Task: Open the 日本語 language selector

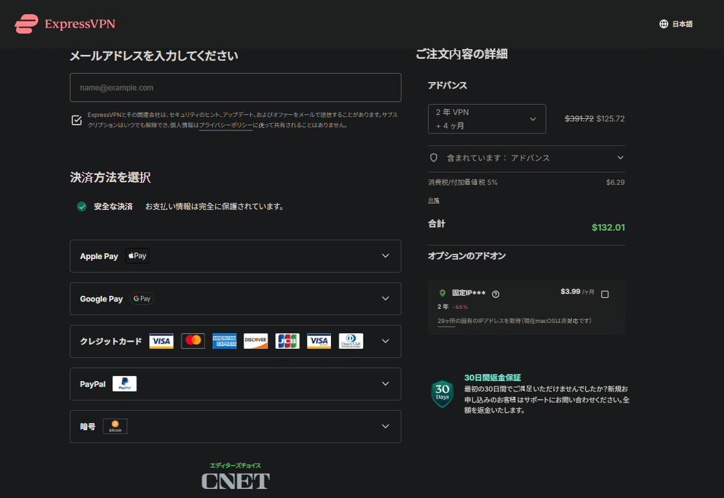Action: click(676, 24)
